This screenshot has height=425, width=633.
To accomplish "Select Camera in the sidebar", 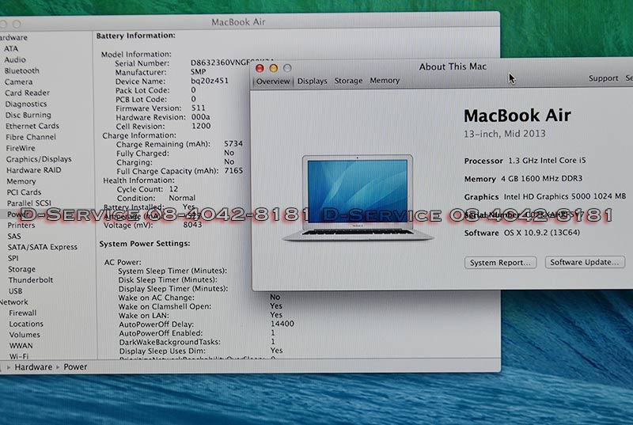I will 18,82.
